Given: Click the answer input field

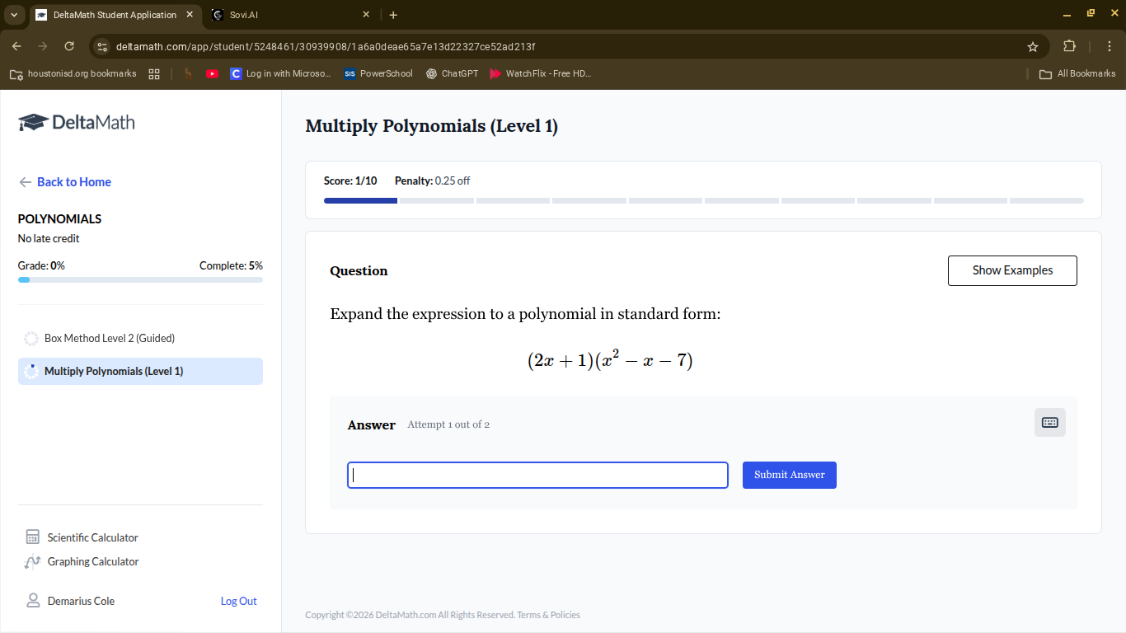Looking at the screenshot, I should (x=537, y=476).
